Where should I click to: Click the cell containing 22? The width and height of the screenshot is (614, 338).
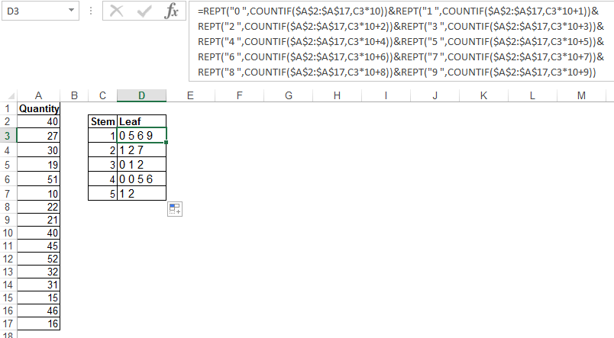pos(38,207)
